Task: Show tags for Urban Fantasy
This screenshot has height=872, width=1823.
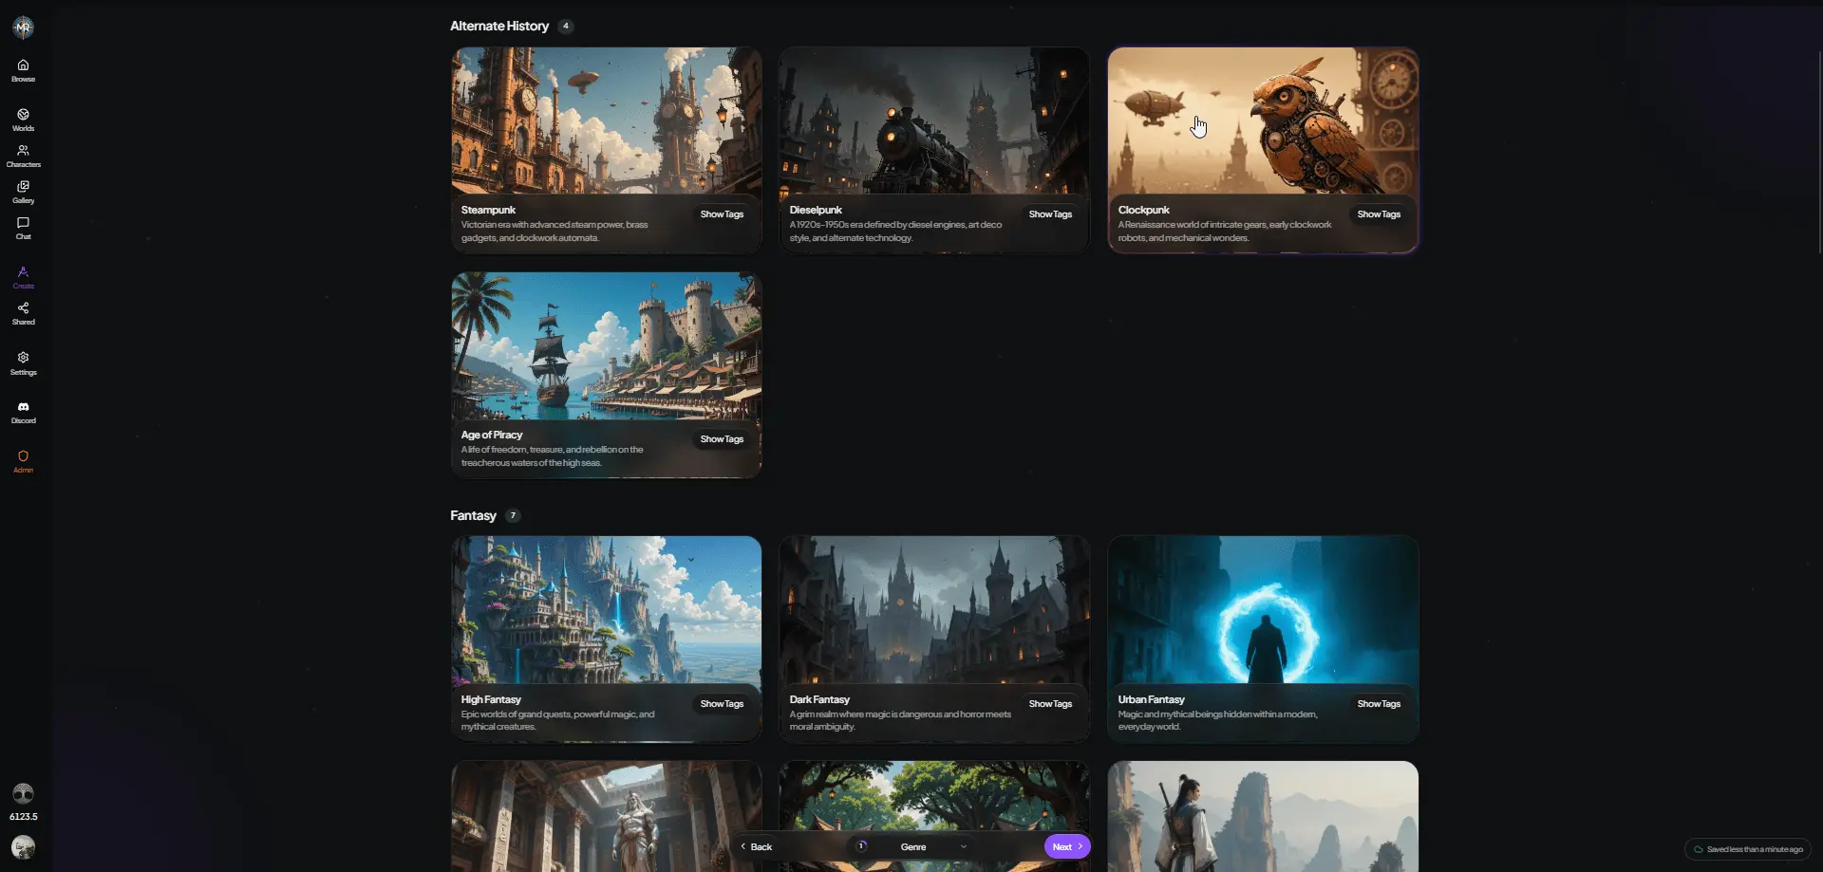Action: [x=1379, y=704]
